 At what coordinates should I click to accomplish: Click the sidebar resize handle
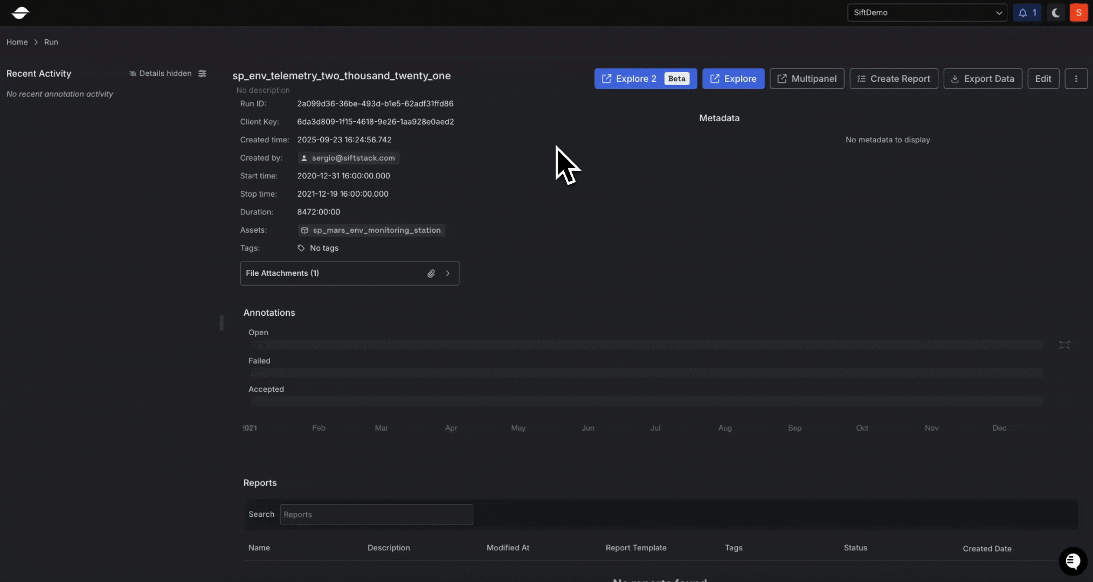tap(222, 322)
